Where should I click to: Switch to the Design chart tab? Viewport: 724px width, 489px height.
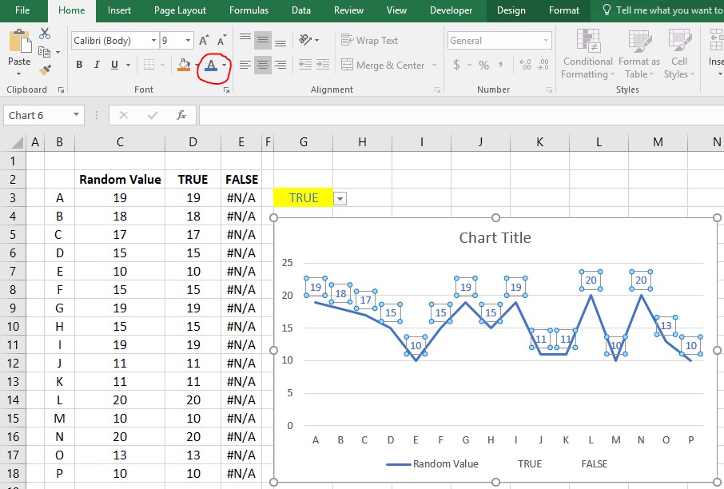(x=511, y=10)
